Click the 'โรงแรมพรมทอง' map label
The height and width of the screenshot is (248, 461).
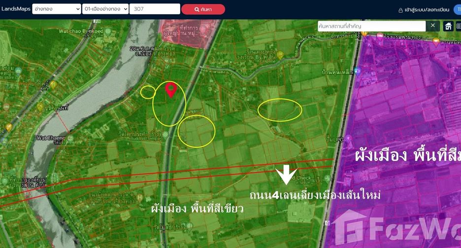coord(402,37)
